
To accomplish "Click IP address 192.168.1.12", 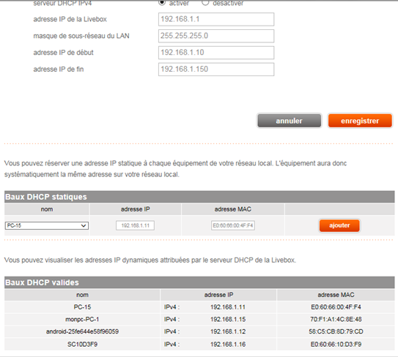I will (228, 331).
